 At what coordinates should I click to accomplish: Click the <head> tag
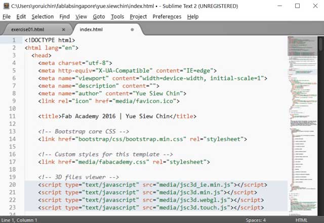pyautogui.click(x=42, y=55)
